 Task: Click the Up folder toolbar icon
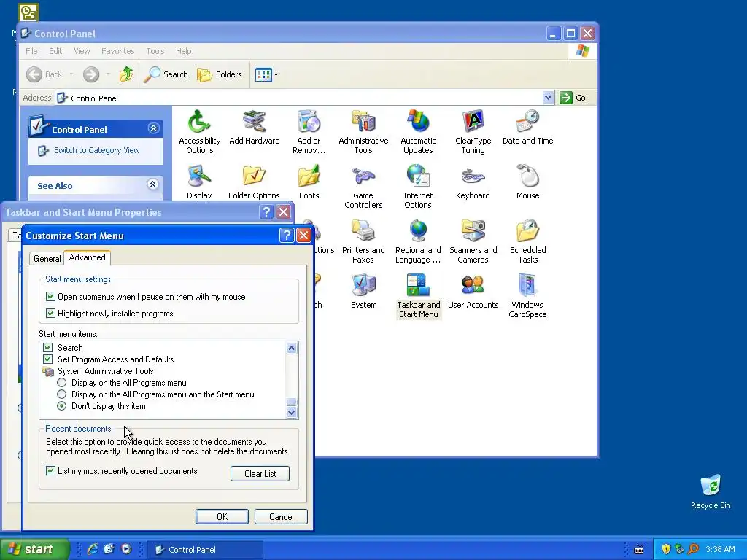point(126,74)
